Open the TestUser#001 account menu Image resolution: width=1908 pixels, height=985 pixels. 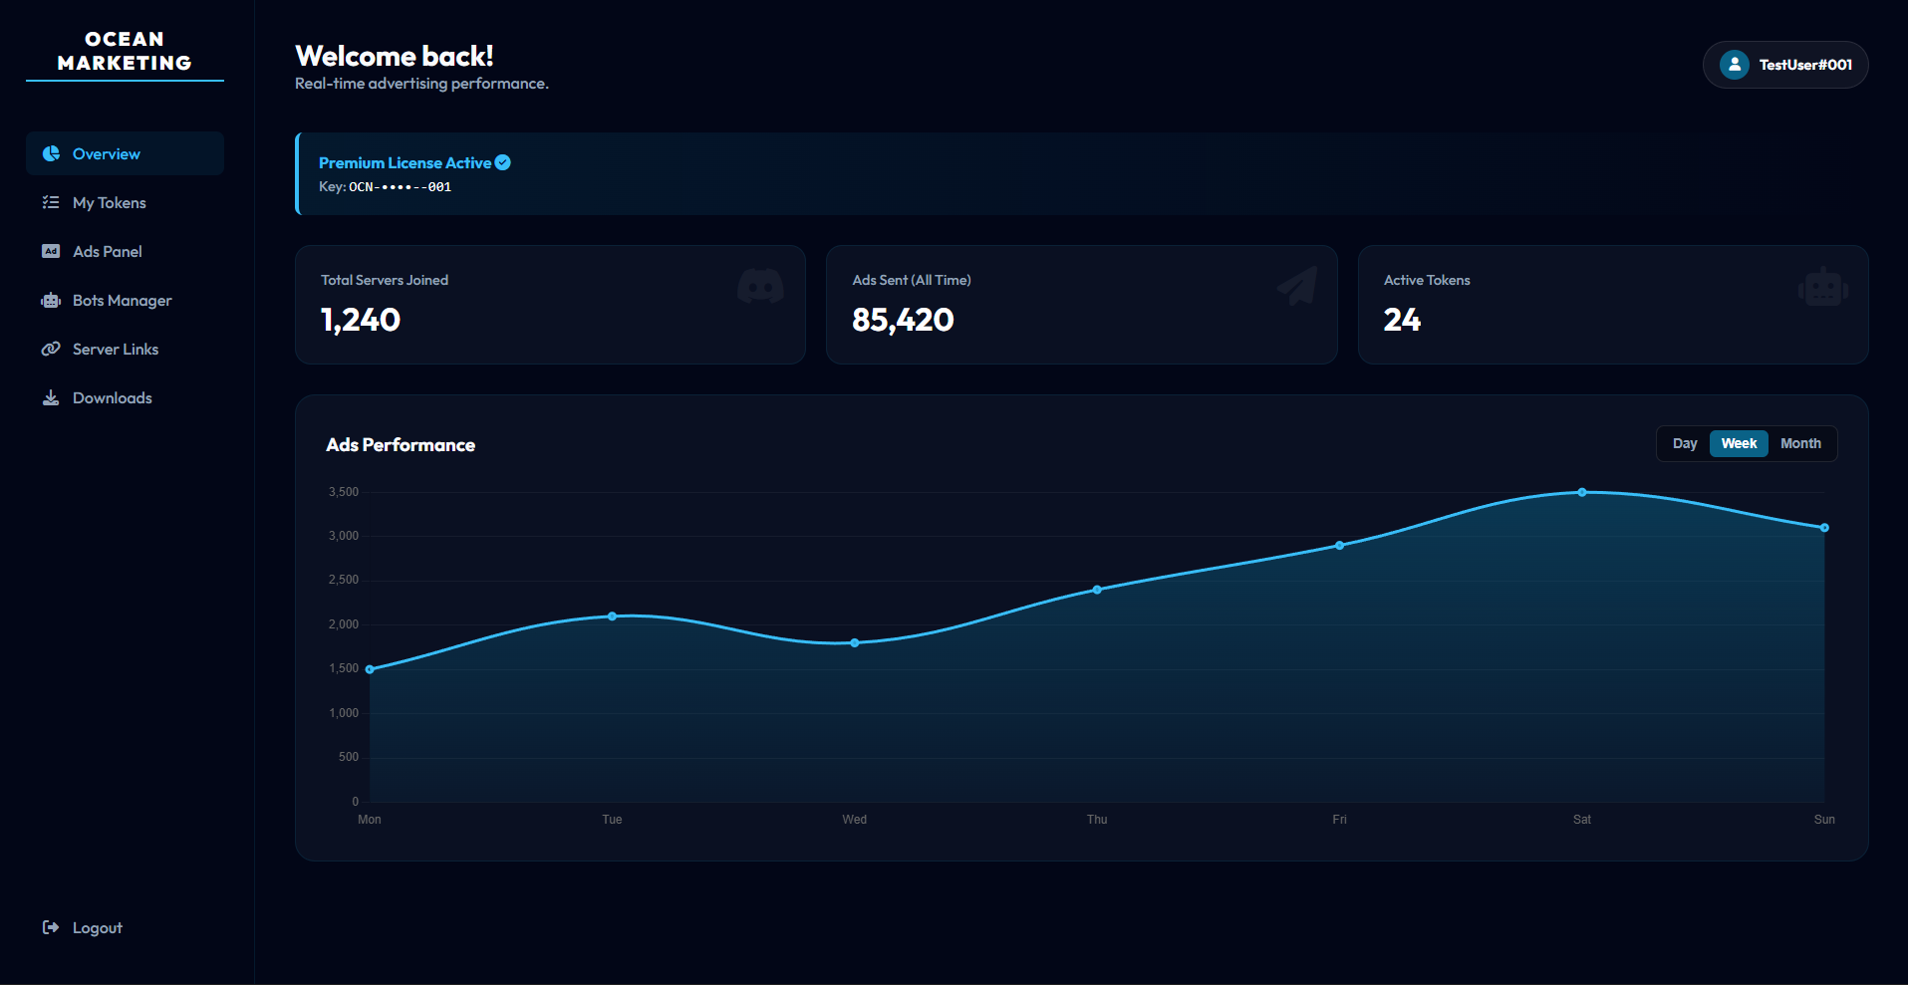[1784, 64]
